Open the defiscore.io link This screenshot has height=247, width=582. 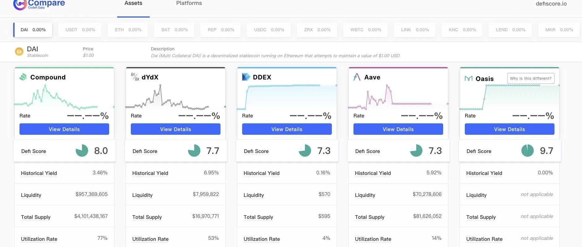[551, 4]
